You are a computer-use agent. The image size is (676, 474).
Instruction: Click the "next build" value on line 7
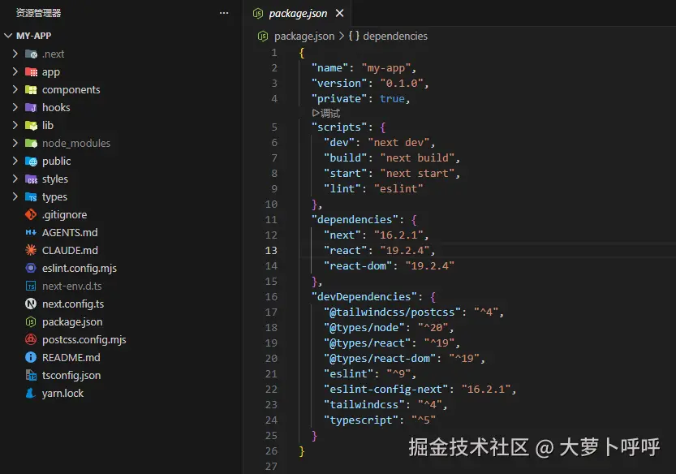[x=417, y=157]
